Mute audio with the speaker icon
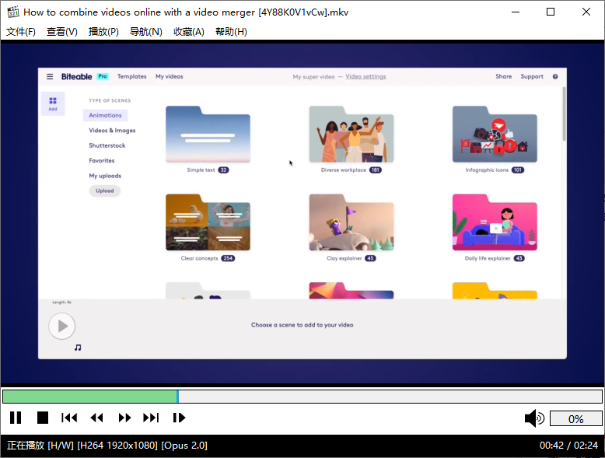The height and width of the screenshot is (458, 605). [x=534, y=419]
